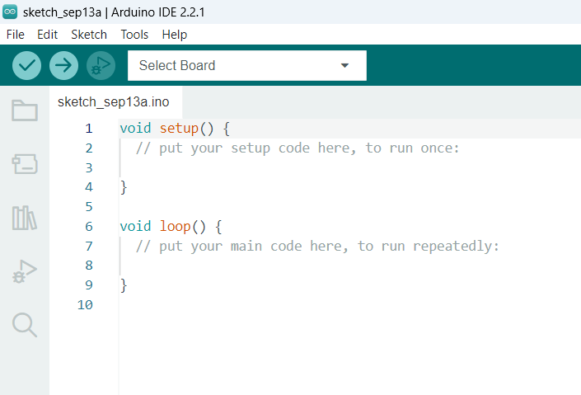Click the 'void' keyword on line 1
Image resolution: width=581 pixels, height=395 pixels.
coord(135,129)
